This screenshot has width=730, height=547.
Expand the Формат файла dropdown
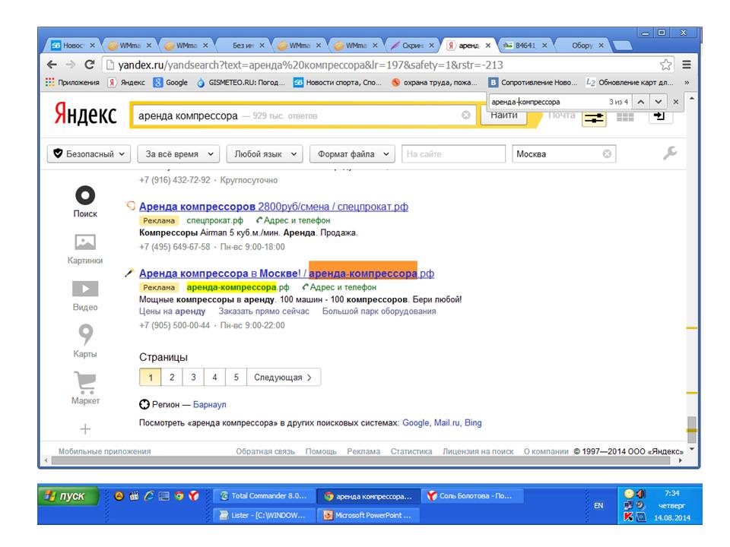pyautogui.click(x=352, y=154)
